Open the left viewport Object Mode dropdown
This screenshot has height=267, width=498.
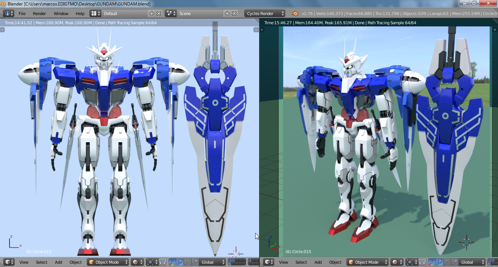click(x=108, y=262)
